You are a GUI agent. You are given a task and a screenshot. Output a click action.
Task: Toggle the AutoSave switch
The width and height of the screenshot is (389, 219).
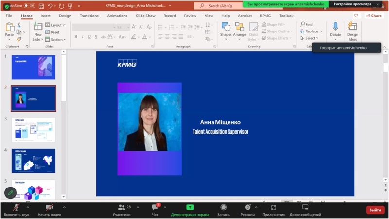pos(29,6)
